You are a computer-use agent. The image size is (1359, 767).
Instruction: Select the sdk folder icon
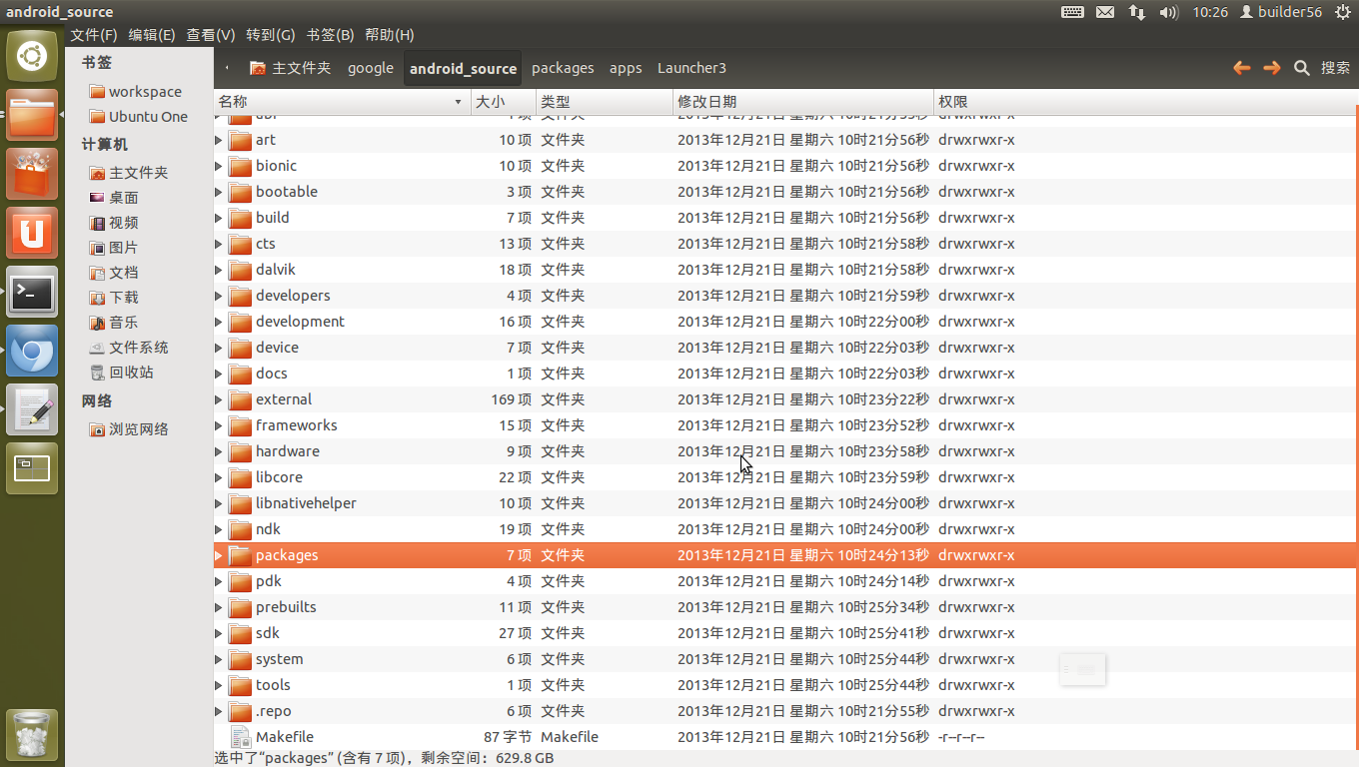point(240,633)
